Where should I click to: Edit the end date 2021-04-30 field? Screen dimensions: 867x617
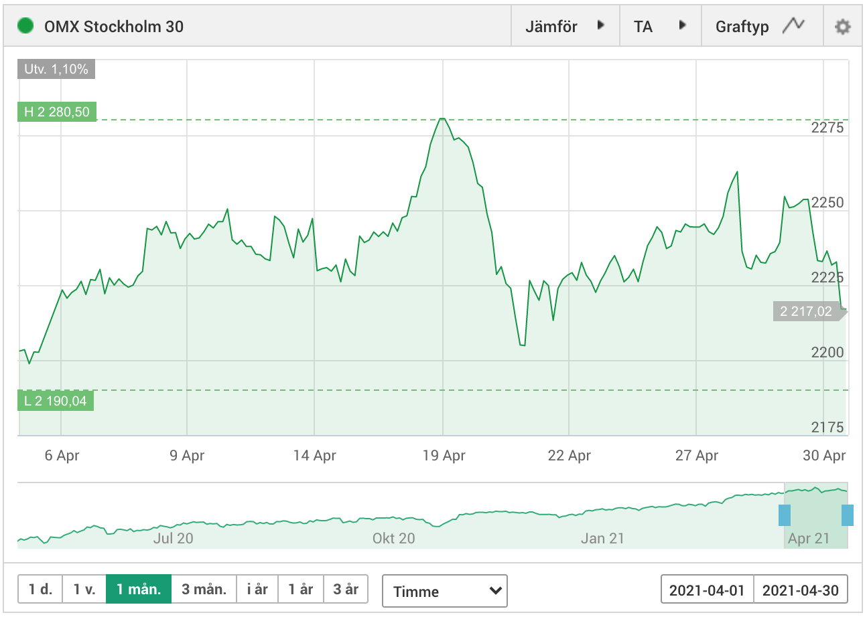801,590
